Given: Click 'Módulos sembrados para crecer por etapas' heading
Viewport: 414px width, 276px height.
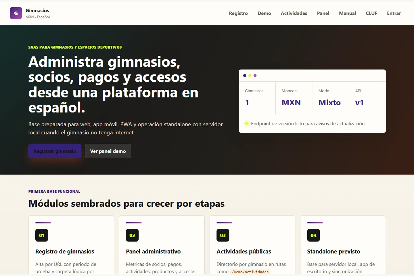Looking at the screenshot, I should [x=126, y=204].
